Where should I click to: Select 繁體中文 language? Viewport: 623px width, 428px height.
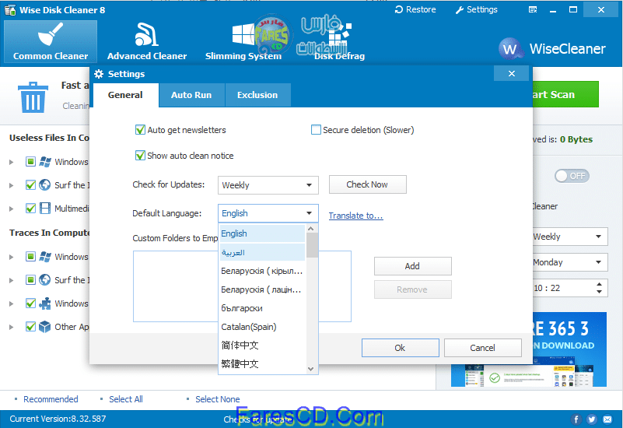(x=263, y=363)
